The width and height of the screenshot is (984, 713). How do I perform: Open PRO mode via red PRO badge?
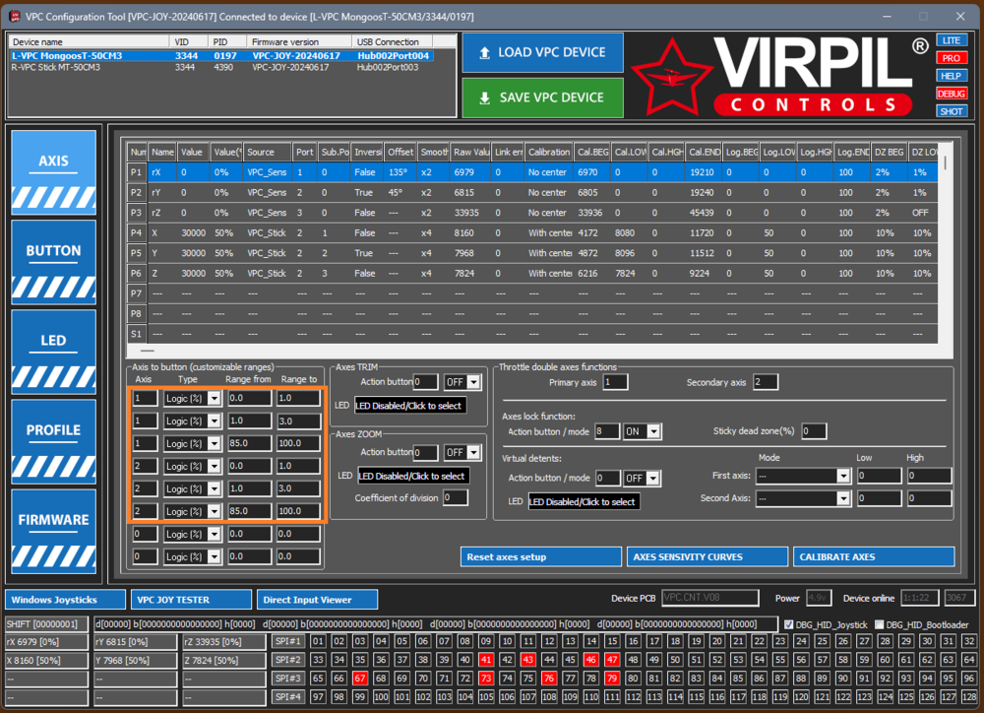point(951,58)
